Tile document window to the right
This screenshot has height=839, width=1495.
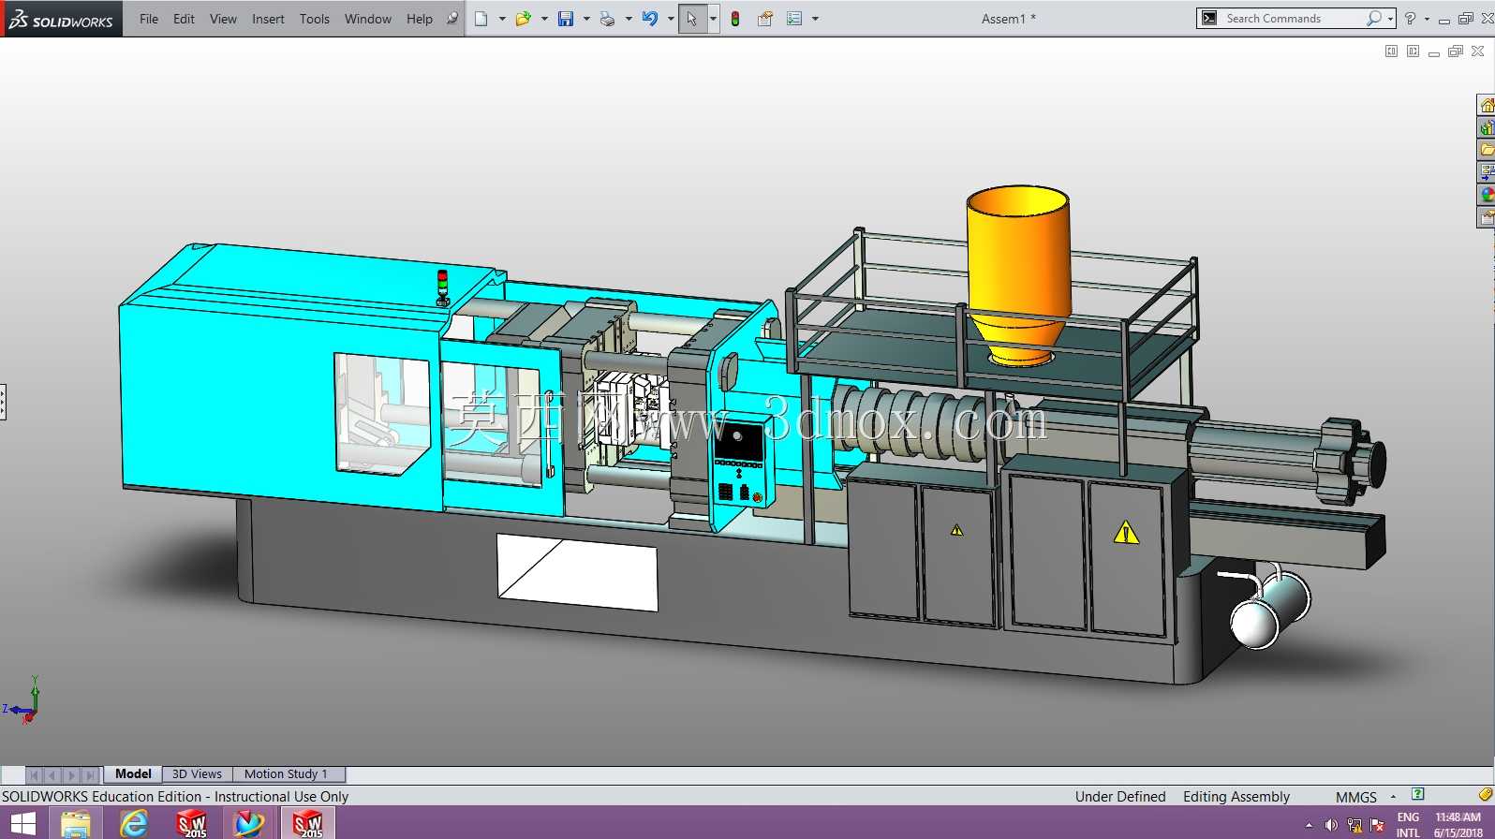coord(1413,52)
